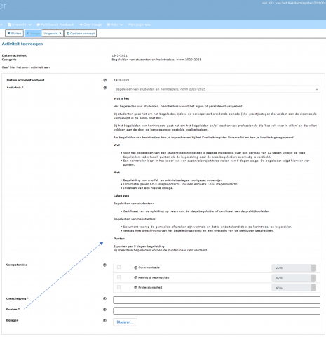Click the Datum activiteit voltooid label
The width and height of the screenshot is (326, 337).
click(x=25, y=80)
